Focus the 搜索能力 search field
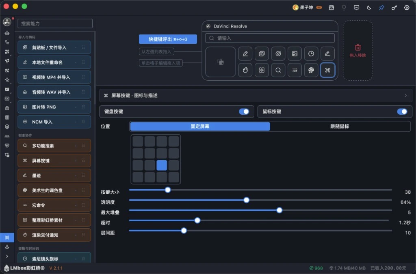This screenshot has height=274, width=416. point(55,24)
